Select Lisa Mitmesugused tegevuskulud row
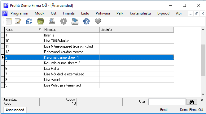This screenshot has height=114, width=206. (89, 46)
